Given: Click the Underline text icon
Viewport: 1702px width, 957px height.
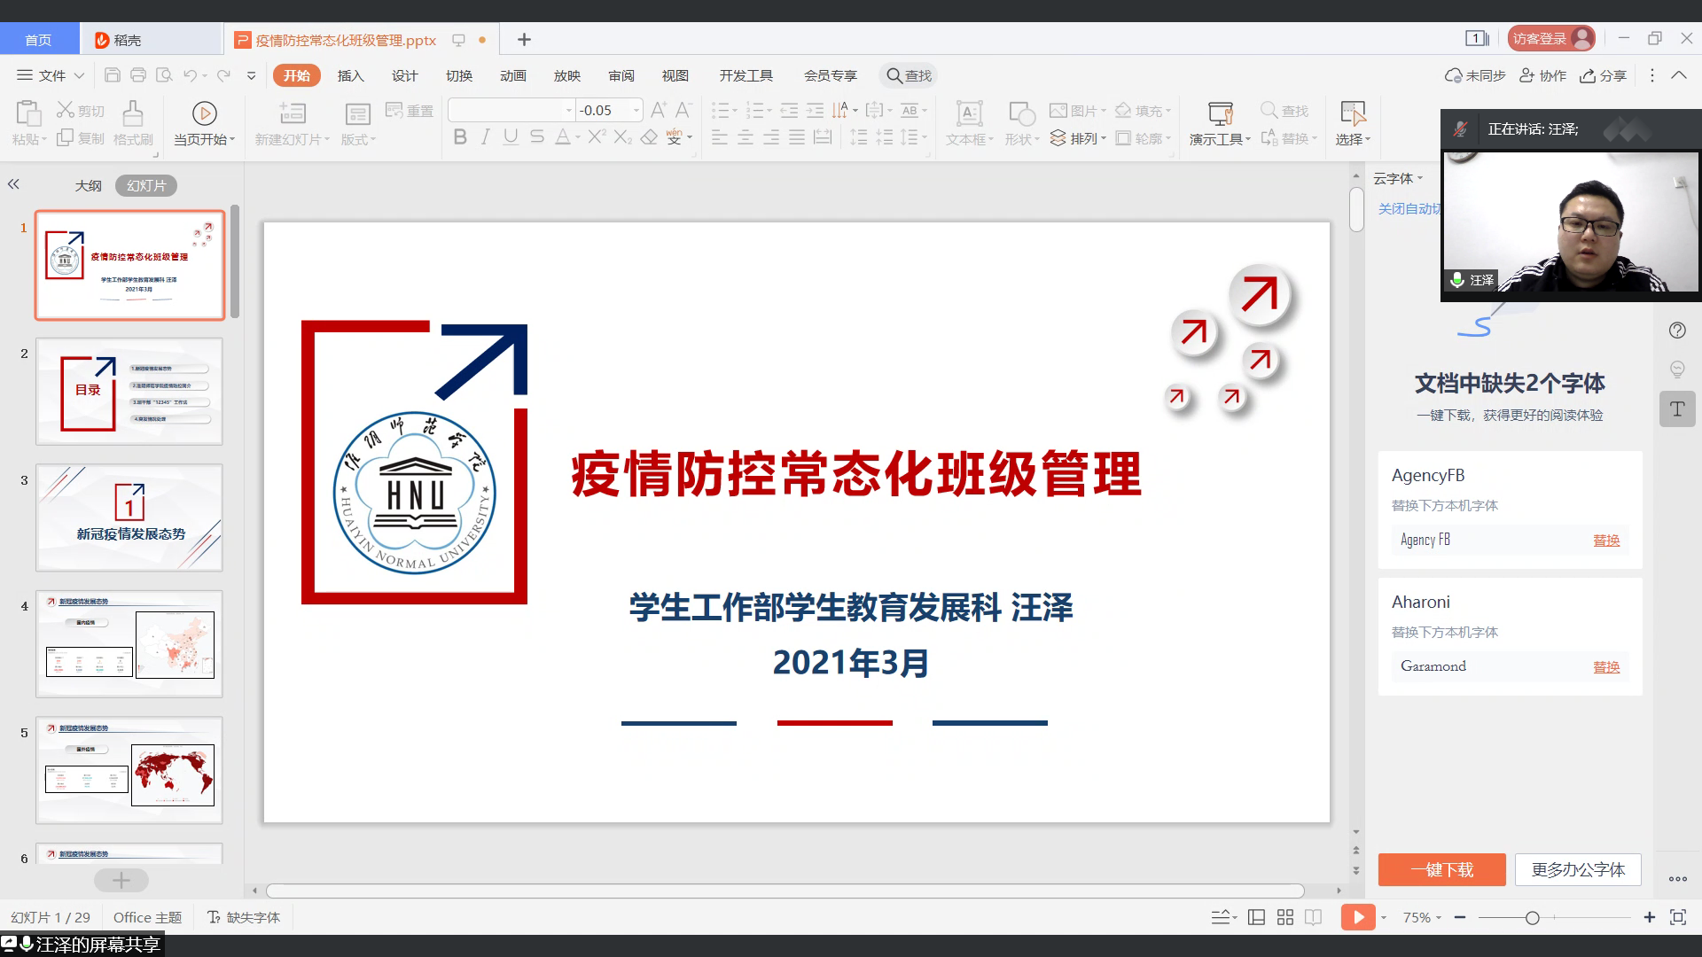Looking at the screenshot, I should tap(511, 137).
